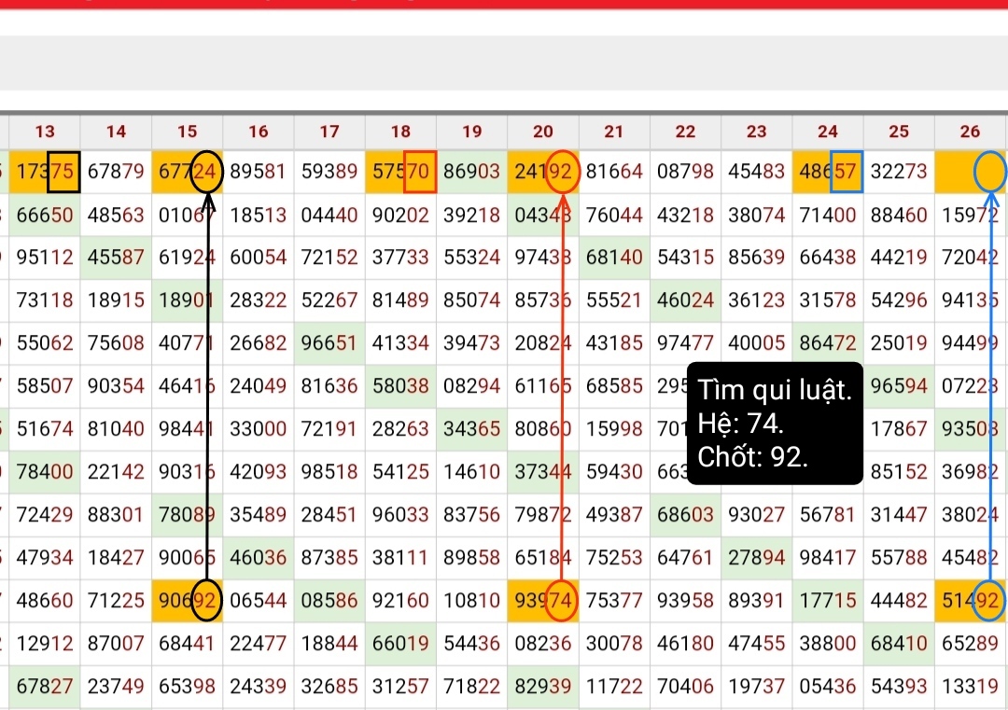Select the column 23 header

[756, 132]
